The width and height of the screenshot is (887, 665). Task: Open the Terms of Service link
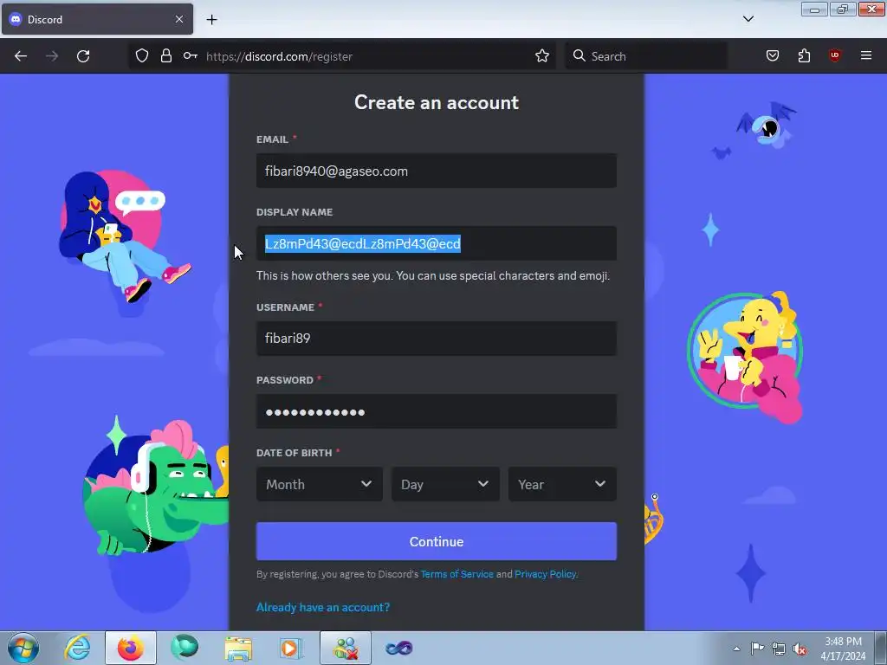[457, 574]
